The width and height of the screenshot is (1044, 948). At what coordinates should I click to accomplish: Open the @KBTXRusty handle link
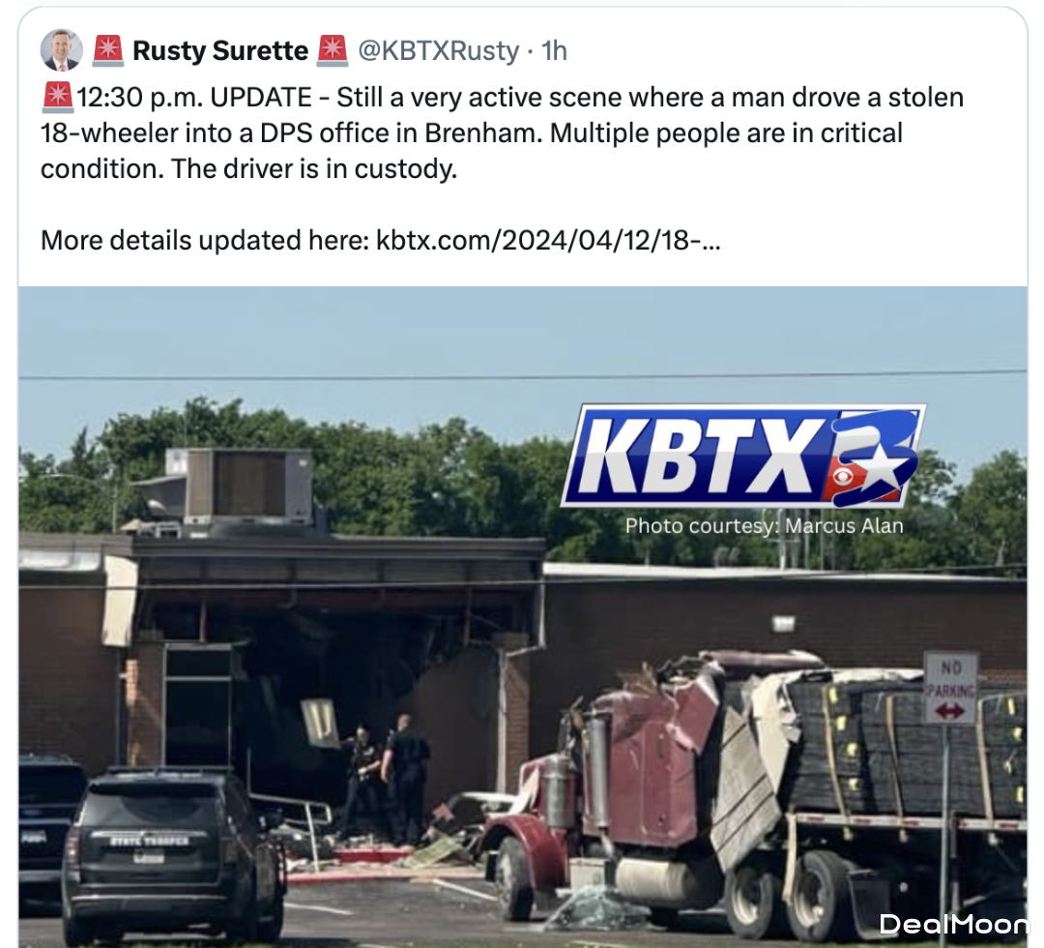[439, 50]
